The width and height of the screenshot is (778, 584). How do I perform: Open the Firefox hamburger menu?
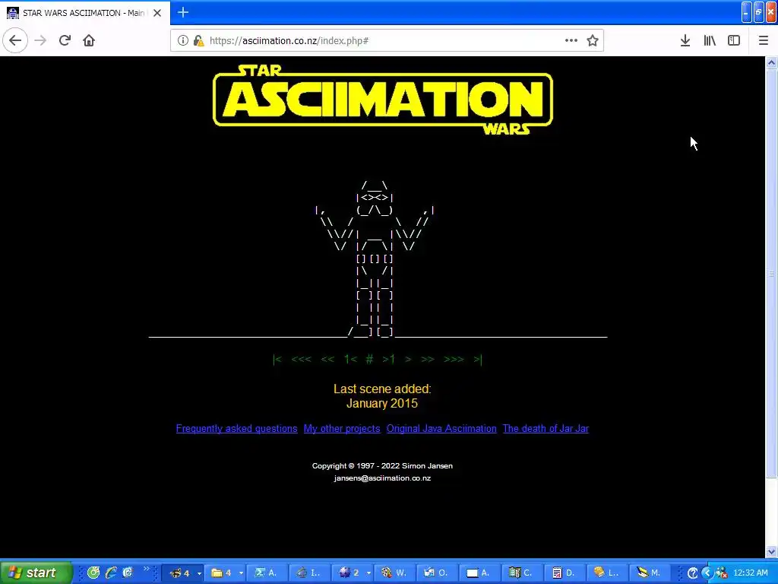tap(764, 40)
